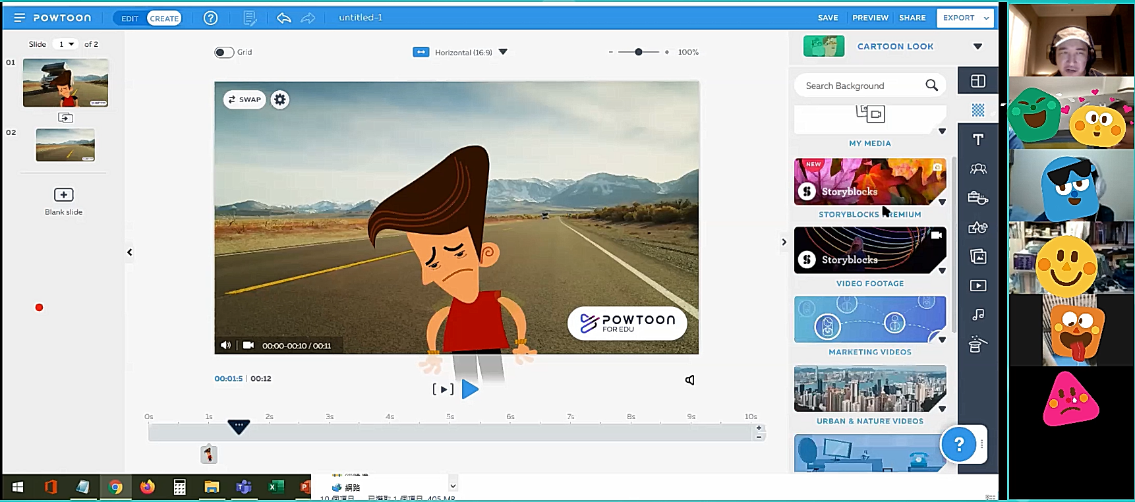1135x502 pixels.
Task: Play the Powtoon from the playhead
Action: (x=470, y=389)
